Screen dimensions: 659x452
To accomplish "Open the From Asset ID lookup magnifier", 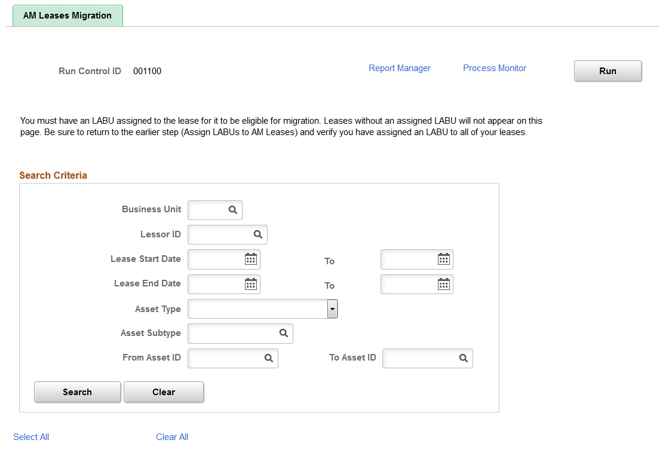I will point(269,358).
